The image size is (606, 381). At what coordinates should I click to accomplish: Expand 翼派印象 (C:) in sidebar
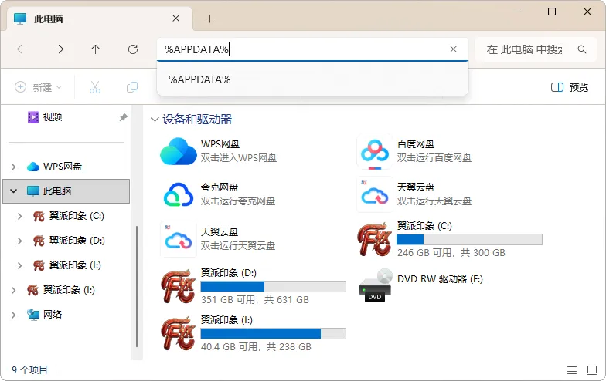[x=20, y=216]
